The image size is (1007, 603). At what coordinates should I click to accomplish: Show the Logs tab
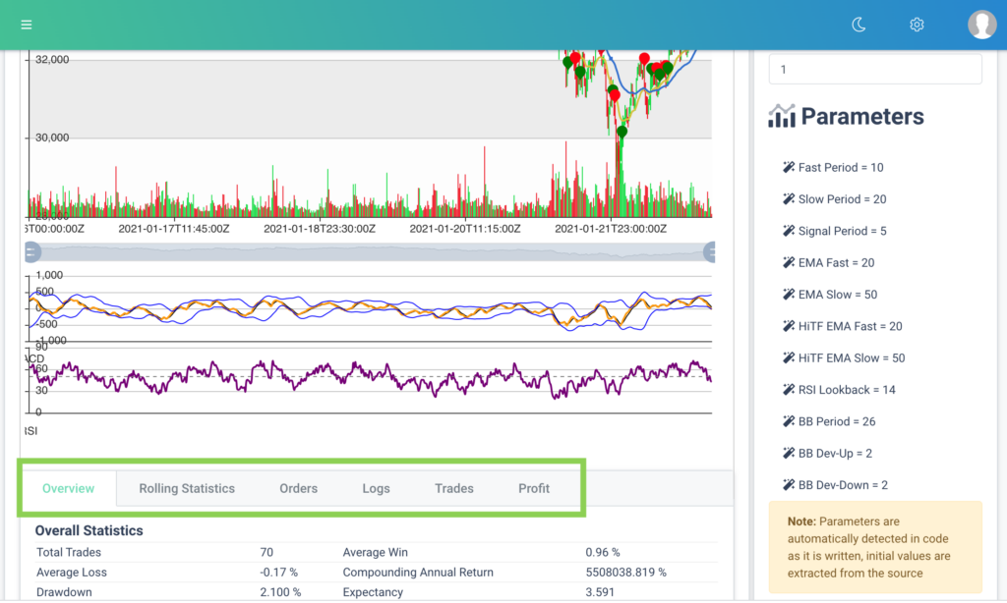(376, 488)
